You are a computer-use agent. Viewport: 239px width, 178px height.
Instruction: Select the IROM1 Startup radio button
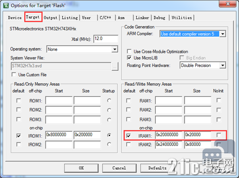pyautogui.click(x=109, y=135)
